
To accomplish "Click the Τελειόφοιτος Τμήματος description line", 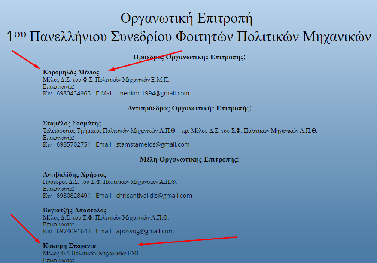I will click(x=180, y=131).
